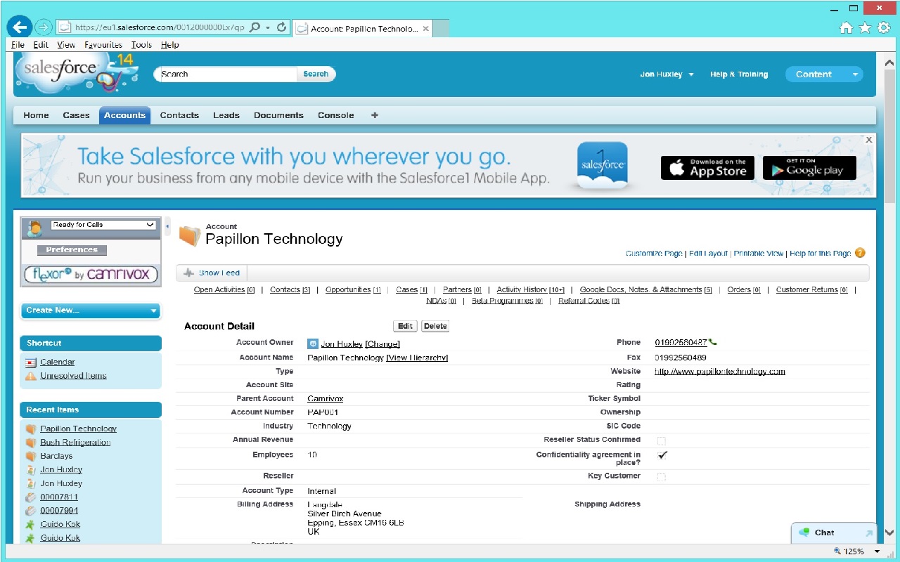The image size is (900, 562).
Task: Go back with the browser back arrow
Action: click(x=20, y=27)
